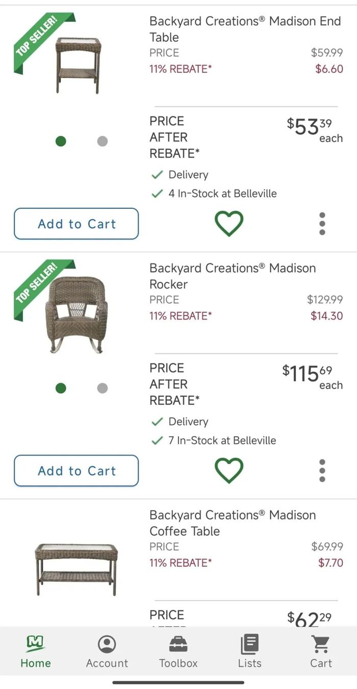The width and height of the screenshot is (357, 689).
Task: Favorite the Madison End Table heart icon
Action: 229,224
